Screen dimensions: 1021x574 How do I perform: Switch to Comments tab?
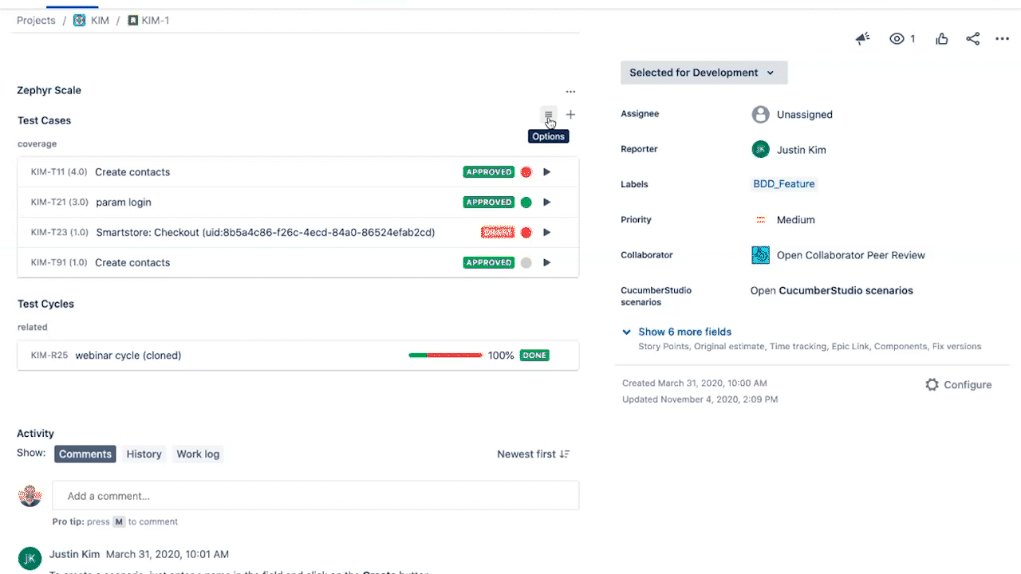click(85, 454)
